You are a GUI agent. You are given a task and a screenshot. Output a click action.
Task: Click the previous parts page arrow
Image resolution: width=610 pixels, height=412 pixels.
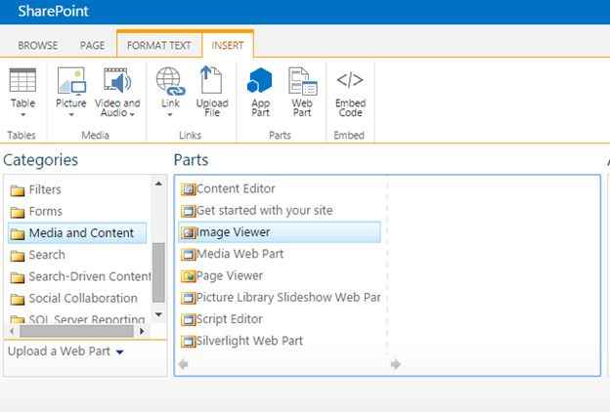tap(183, 364)
